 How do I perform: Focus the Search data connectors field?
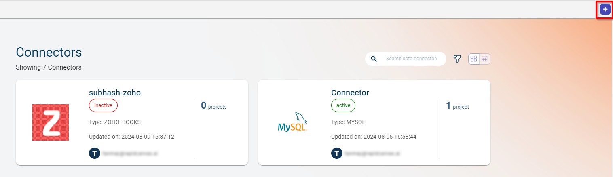(411, 59)
